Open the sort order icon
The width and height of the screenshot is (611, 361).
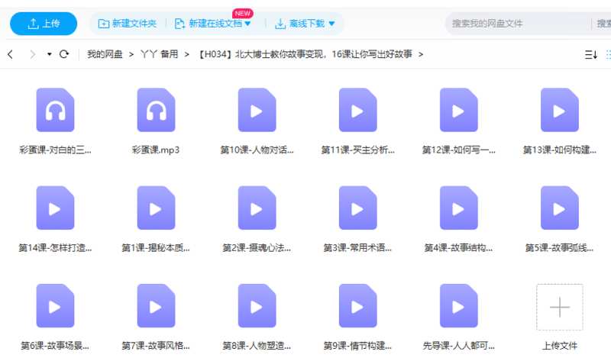tap(590, 54)
